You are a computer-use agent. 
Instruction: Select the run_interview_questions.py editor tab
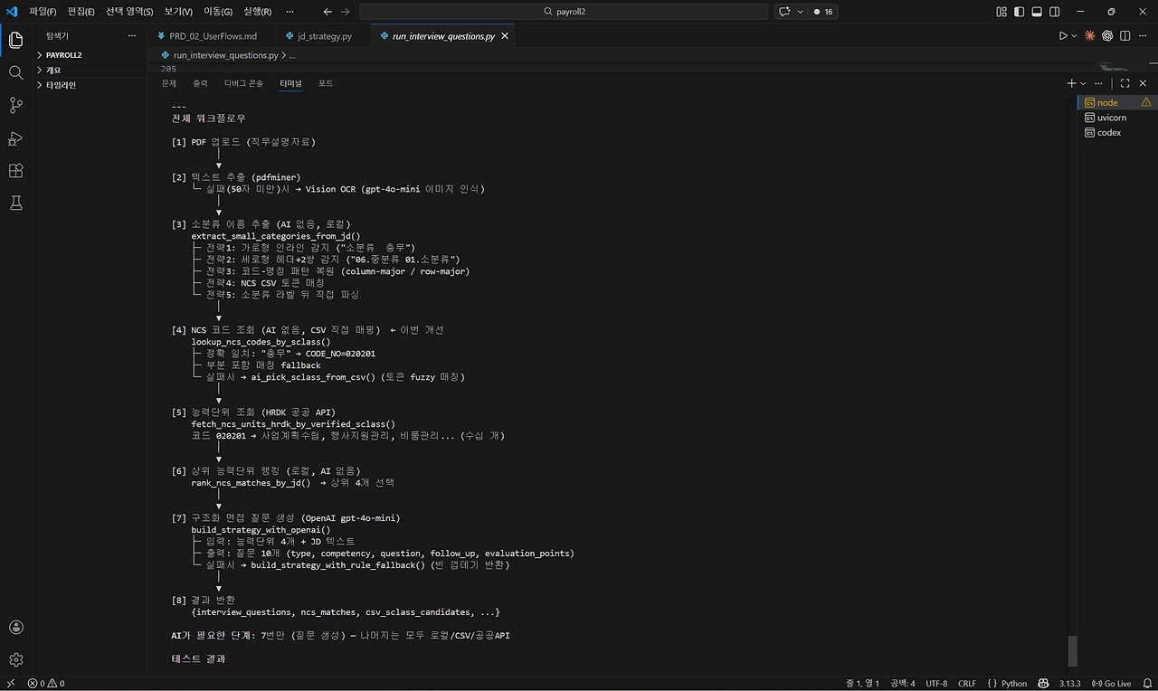pyautogui.click(x=443, y=36)
